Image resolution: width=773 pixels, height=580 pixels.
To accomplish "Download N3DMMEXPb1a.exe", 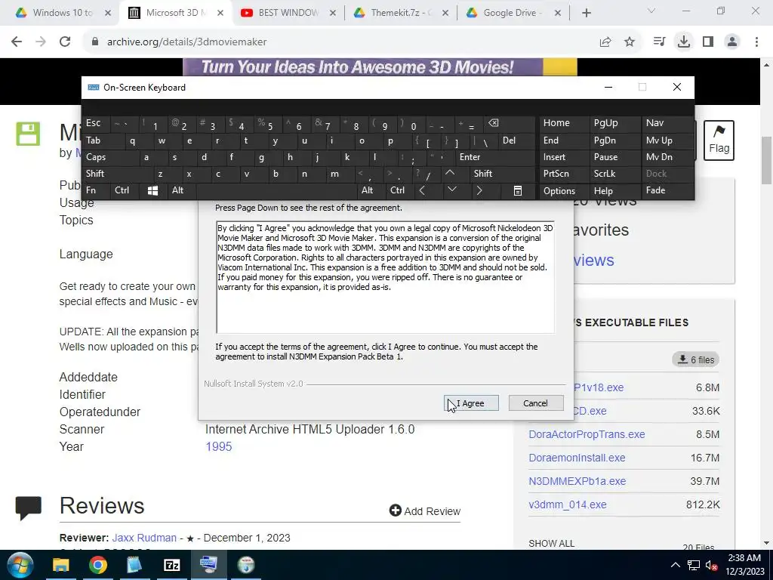I will coord(577,481).
